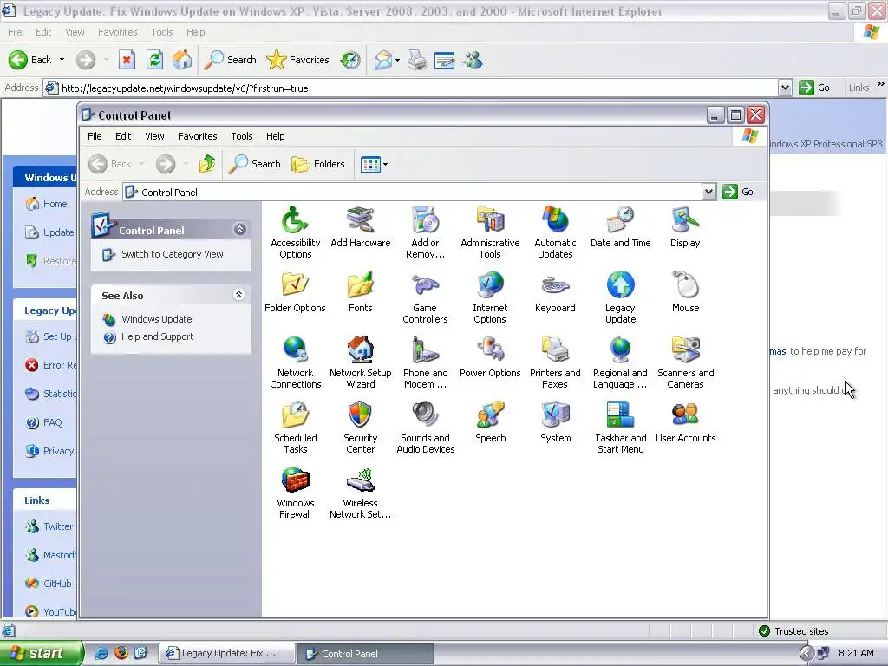Open Control Panel View menu

coord(154,136)
